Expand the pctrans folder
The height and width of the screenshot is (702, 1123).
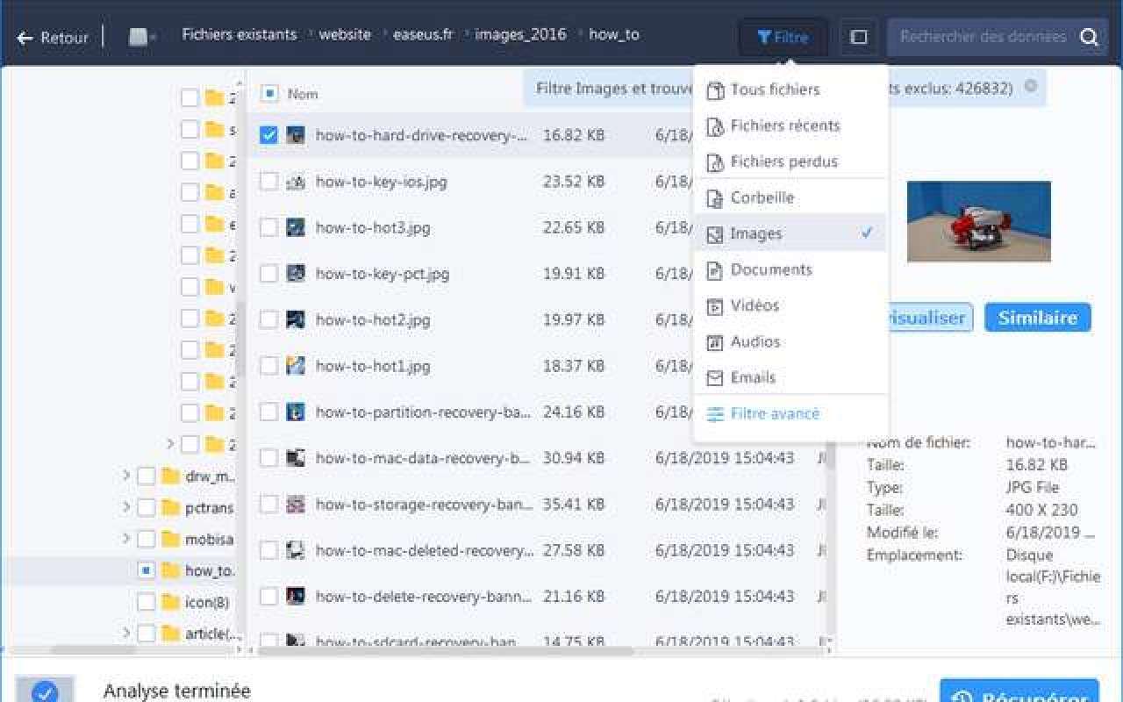click(125, 507)
